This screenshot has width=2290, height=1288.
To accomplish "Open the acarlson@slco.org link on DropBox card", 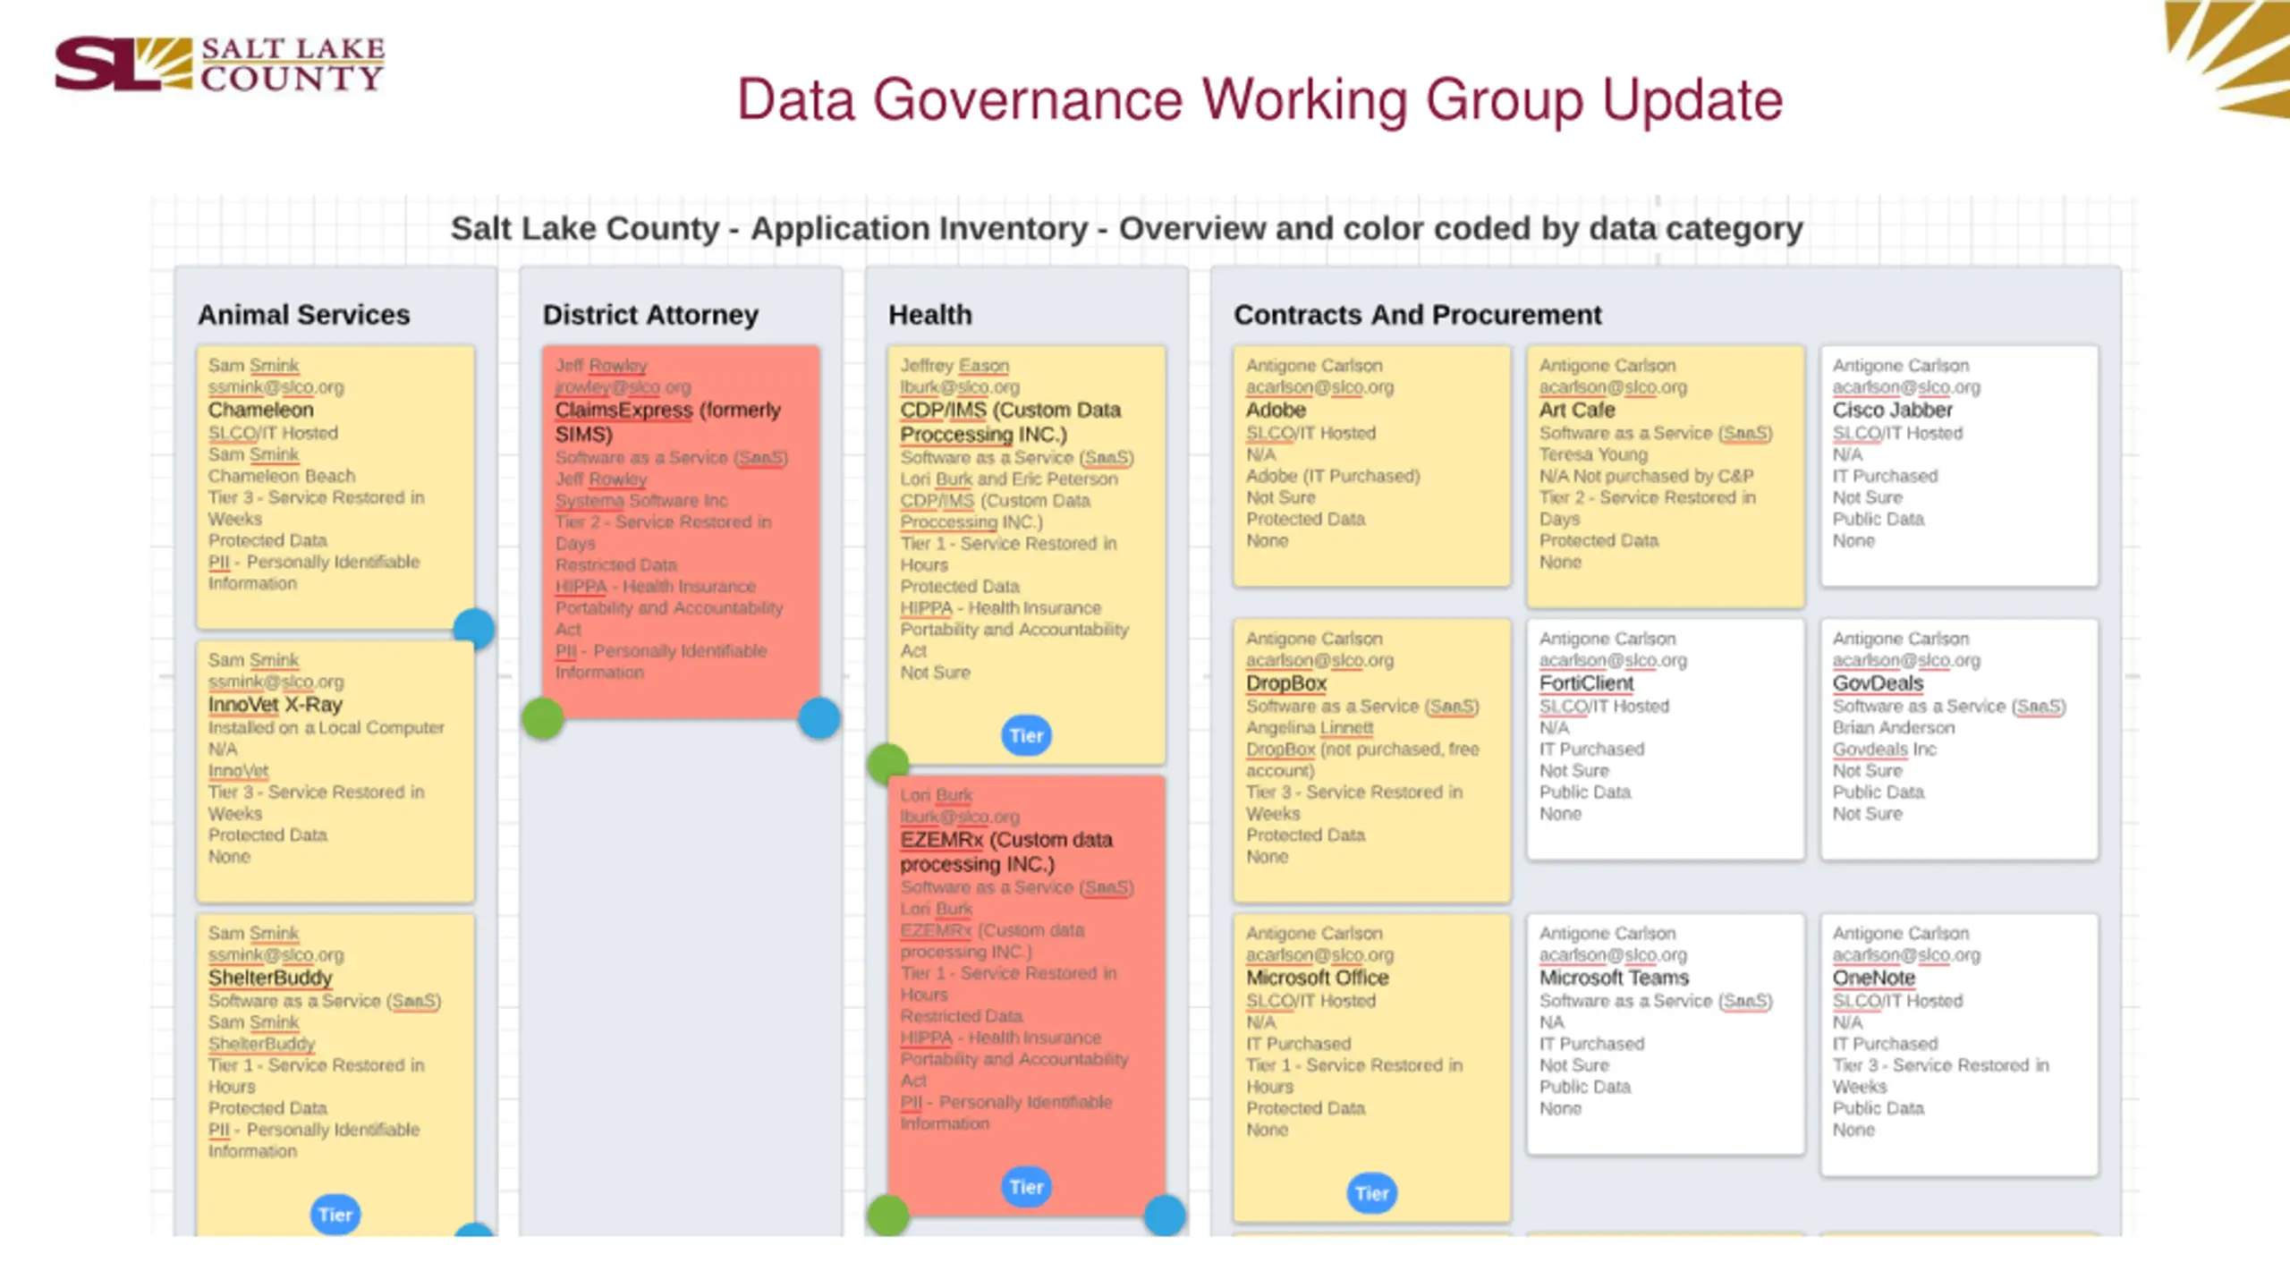I will click(1319, 660).
